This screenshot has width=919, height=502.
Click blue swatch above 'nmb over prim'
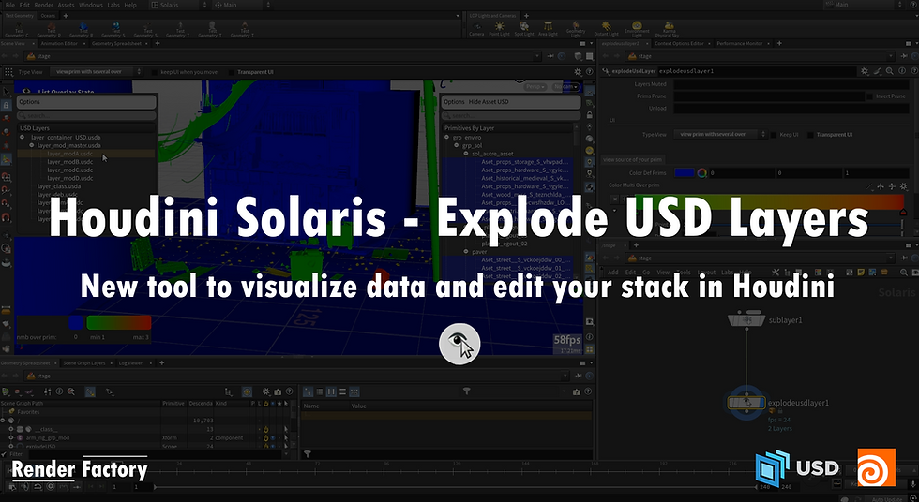click(x=76, y=322)
